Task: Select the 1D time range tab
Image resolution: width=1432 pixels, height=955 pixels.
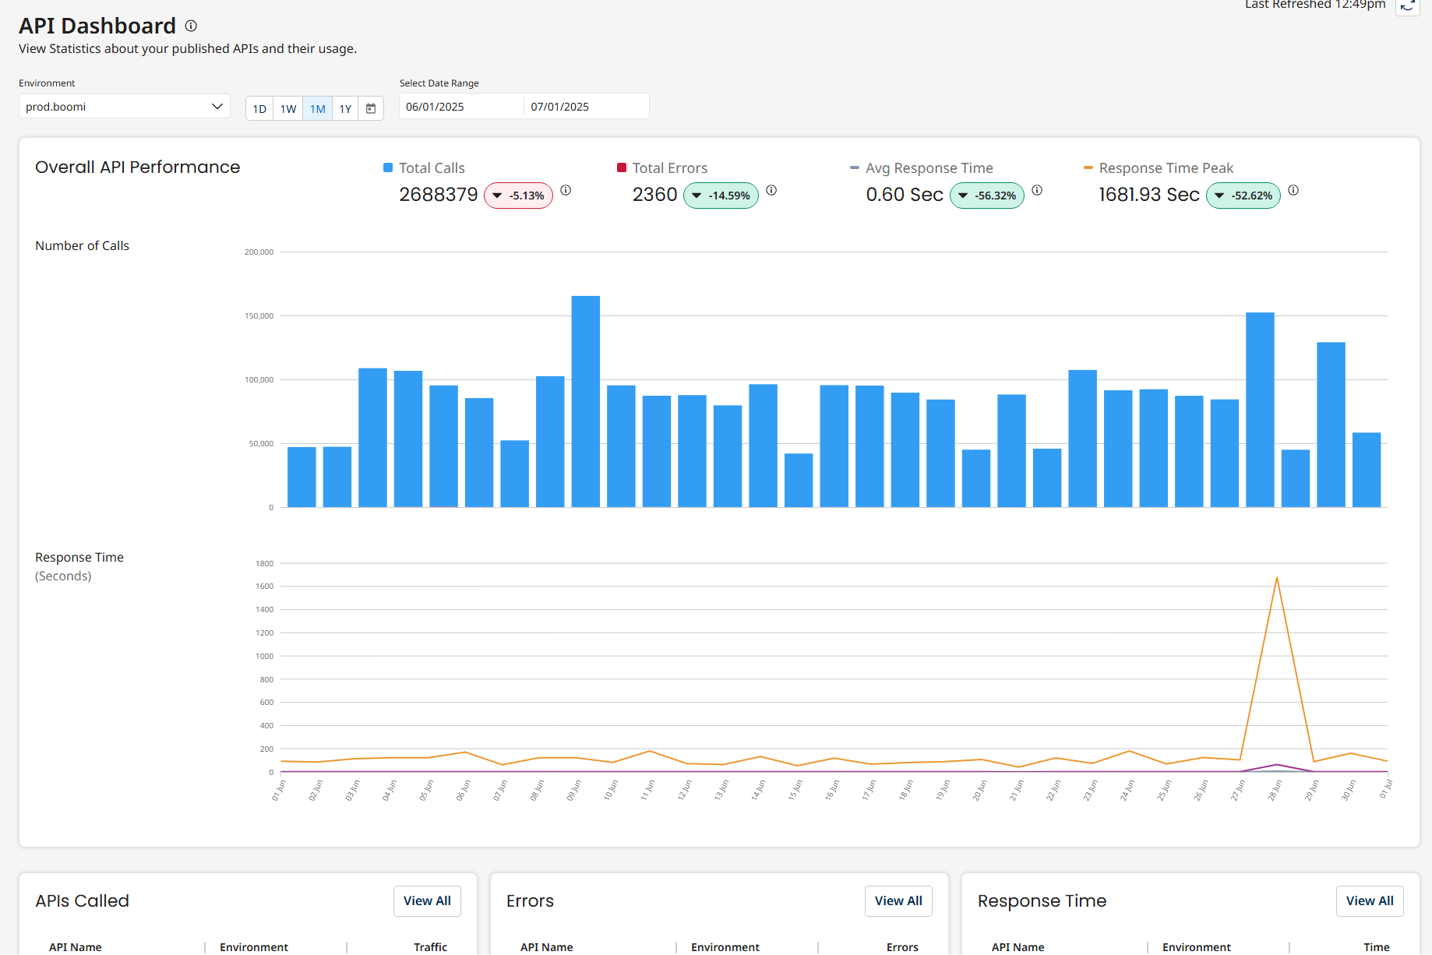Action: pyautogui.click(x=259, y=108)
